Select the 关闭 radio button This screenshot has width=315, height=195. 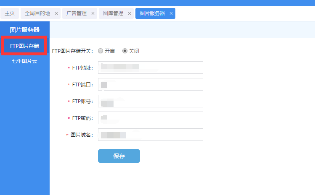click(x=125, y=51)
